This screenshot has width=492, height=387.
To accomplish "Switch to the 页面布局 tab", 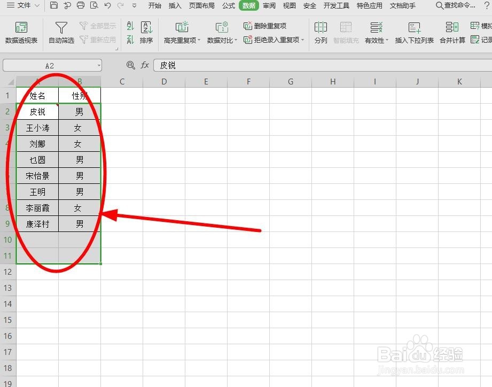I will (201, 6).
